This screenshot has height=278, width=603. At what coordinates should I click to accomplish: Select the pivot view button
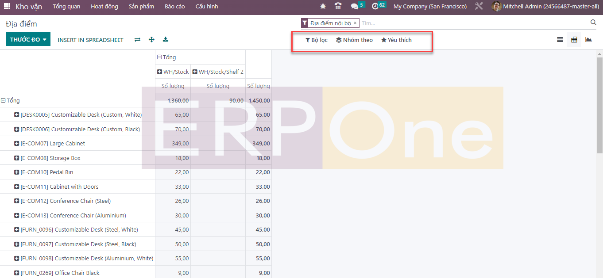pyautogui.click(x=574, y=40)
